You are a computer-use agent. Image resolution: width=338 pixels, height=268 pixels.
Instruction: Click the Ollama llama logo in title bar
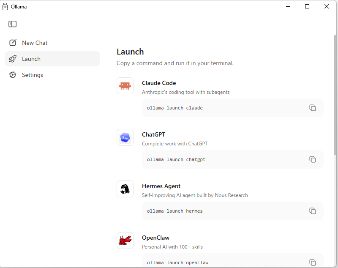point(5,6)
